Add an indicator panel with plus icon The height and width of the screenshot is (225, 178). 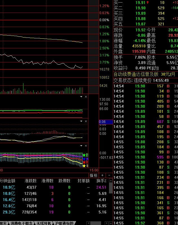(102, 175)
